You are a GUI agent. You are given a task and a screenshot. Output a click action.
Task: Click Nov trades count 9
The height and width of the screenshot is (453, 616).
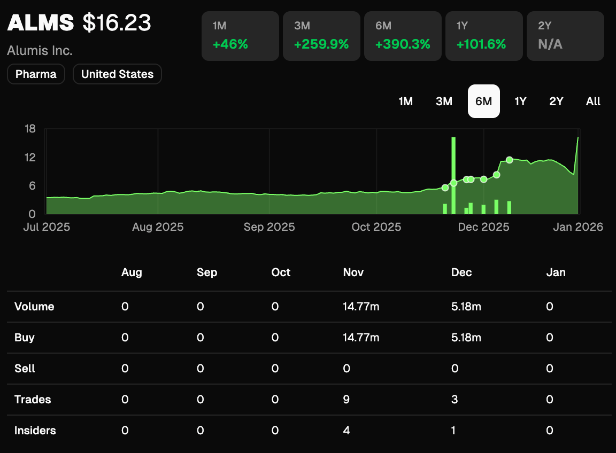(346, 399)
